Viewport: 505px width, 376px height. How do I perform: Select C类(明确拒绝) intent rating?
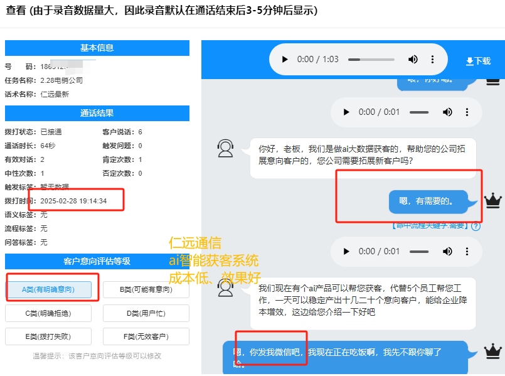pyautogui.click(x=48, y=313)
